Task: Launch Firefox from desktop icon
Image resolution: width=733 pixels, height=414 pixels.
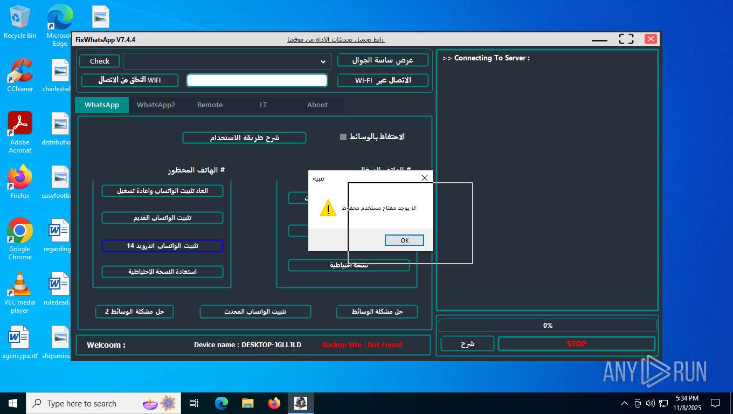Action: pos(20,182)
